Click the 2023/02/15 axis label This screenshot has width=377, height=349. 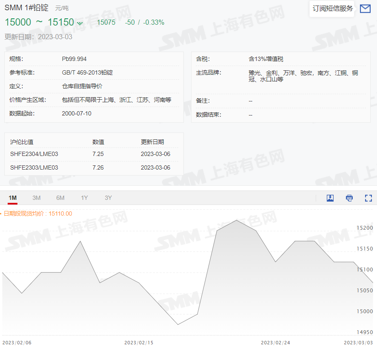point(139,342)
